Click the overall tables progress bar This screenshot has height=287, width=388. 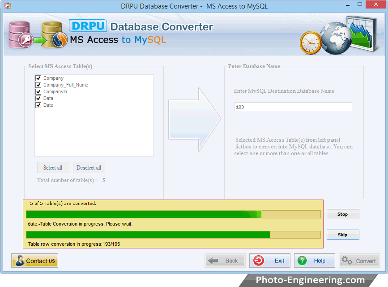[x=174, y=214]
